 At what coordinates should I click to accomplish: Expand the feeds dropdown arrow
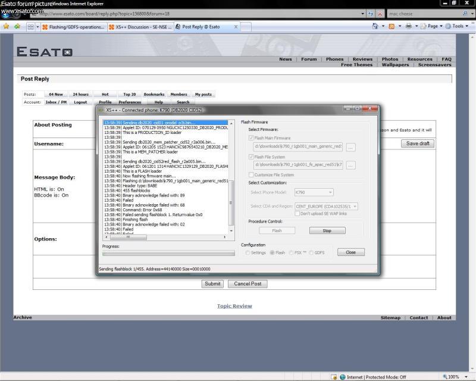click(399, 26)
